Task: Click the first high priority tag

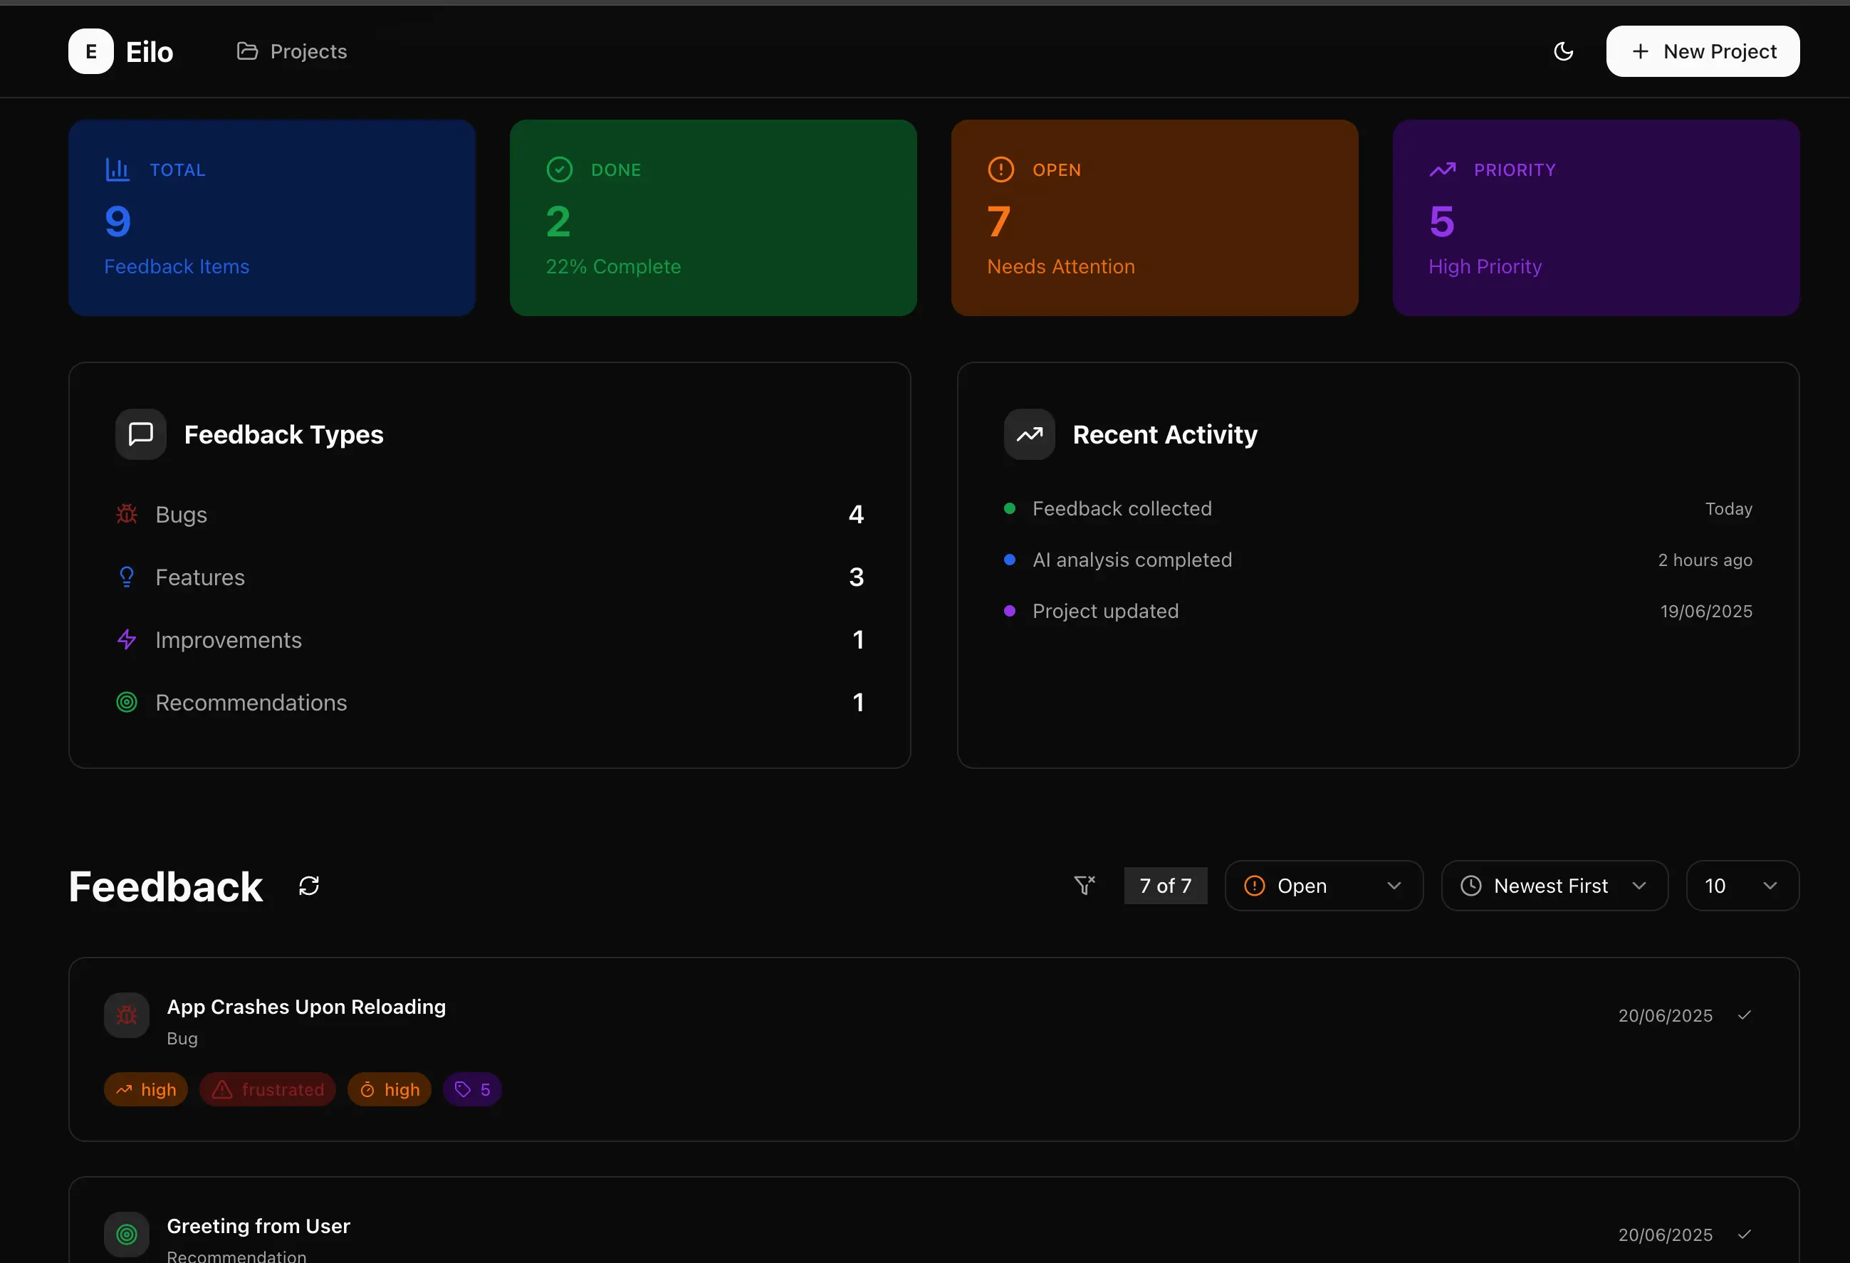Action: point(146,1089)
